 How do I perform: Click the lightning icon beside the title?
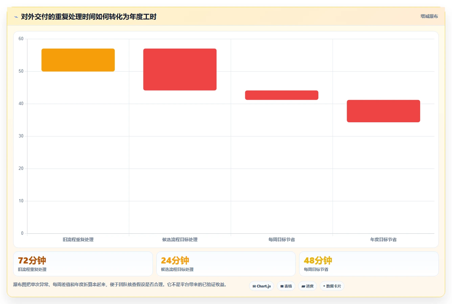[16, 17]
